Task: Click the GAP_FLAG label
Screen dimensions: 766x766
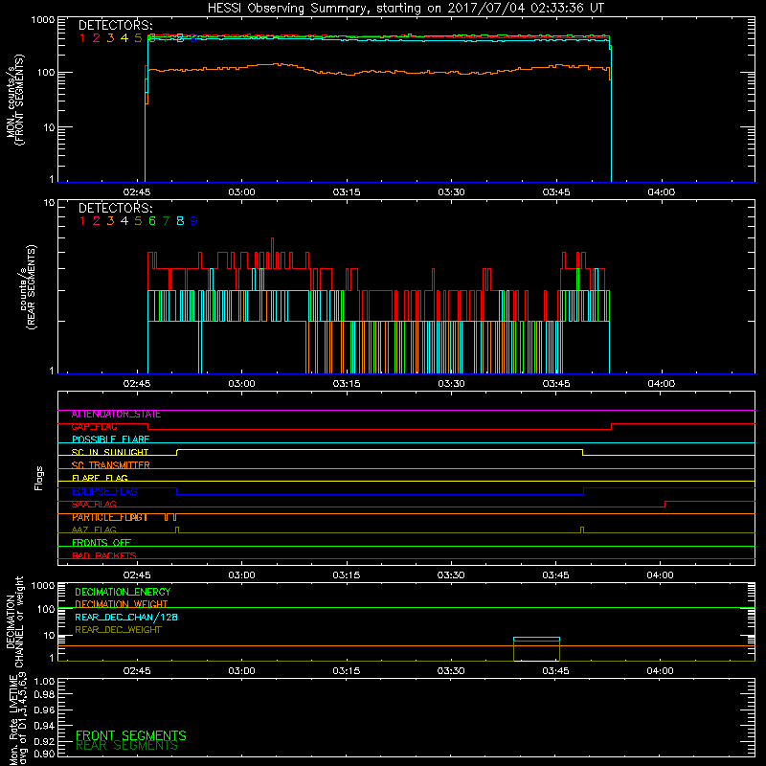Action: pos(94,427)
